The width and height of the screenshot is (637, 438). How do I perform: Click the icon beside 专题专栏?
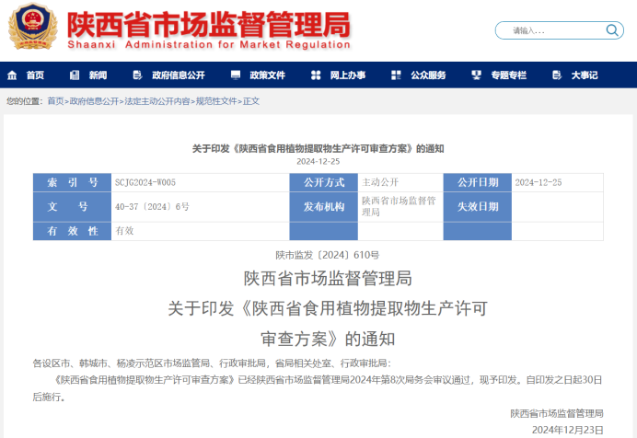[478, 75]
